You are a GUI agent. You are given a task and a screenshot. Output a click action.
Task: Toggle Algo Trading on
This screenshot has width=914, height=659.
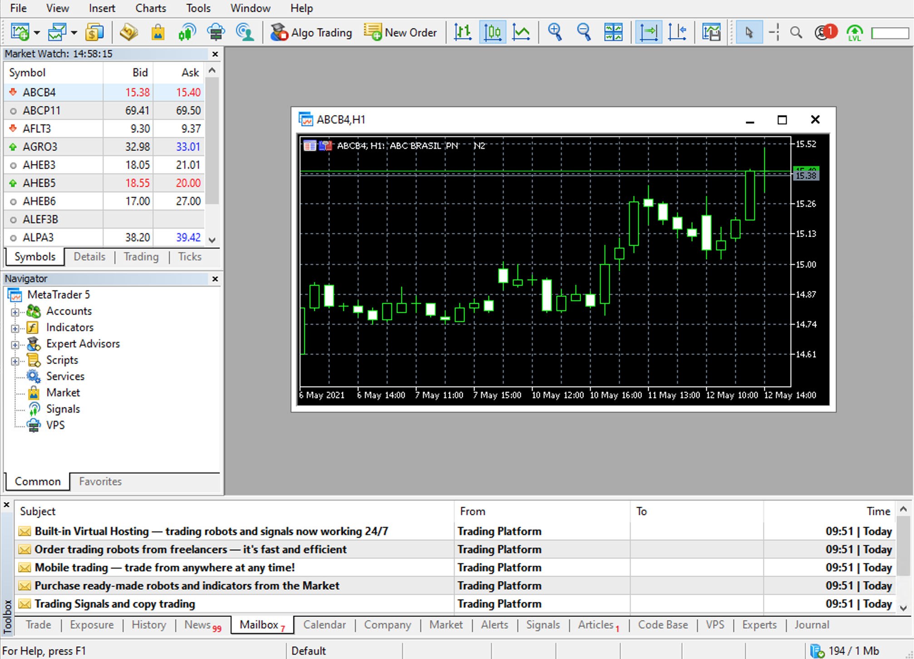tap(311, 33)
